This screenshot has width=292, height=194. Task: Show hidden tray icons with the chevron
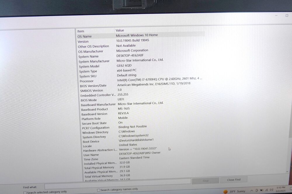pos(252,191)
